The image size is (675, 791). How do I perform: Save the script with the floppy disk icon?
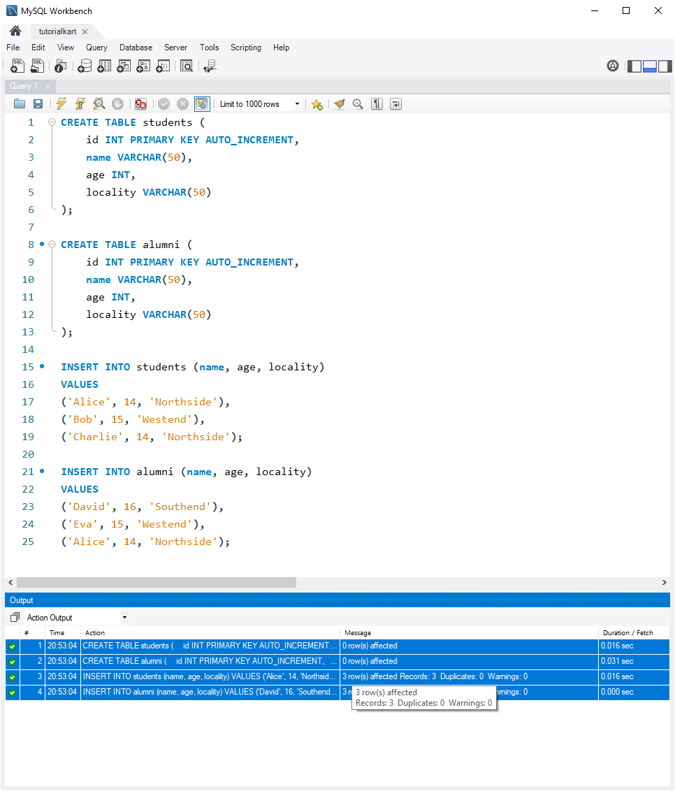pos(38,104)
